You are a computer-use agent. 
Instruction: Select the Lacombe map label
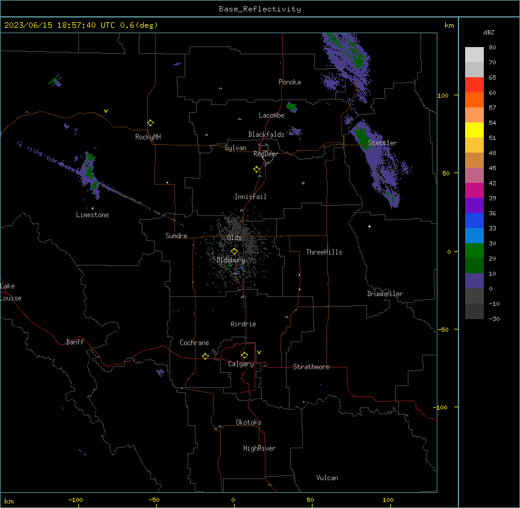[271, 115]
